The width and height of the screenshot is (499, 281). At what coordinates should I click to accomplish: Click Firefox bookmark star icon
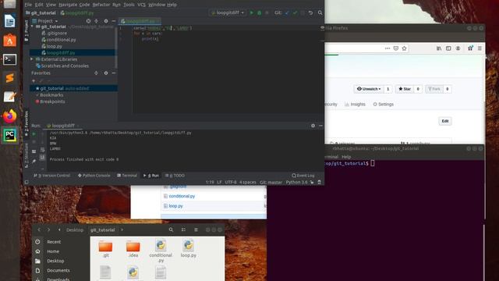404,48
